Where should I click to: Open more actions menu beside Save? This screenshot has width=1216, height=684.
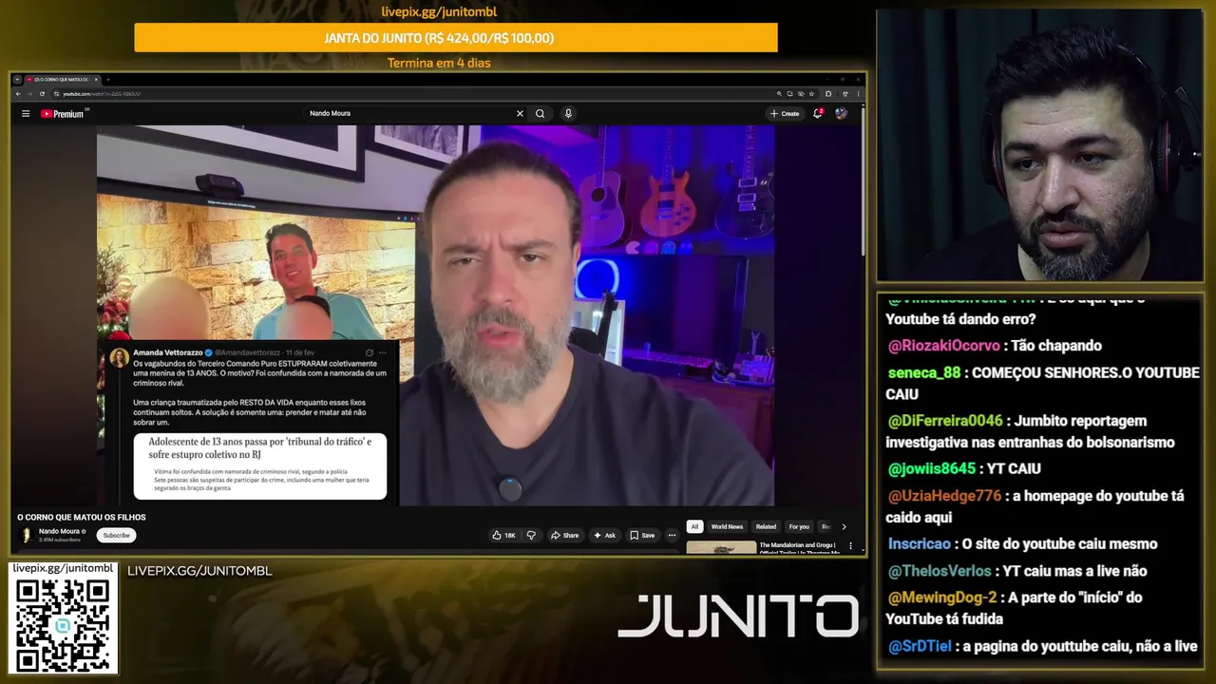672,535
